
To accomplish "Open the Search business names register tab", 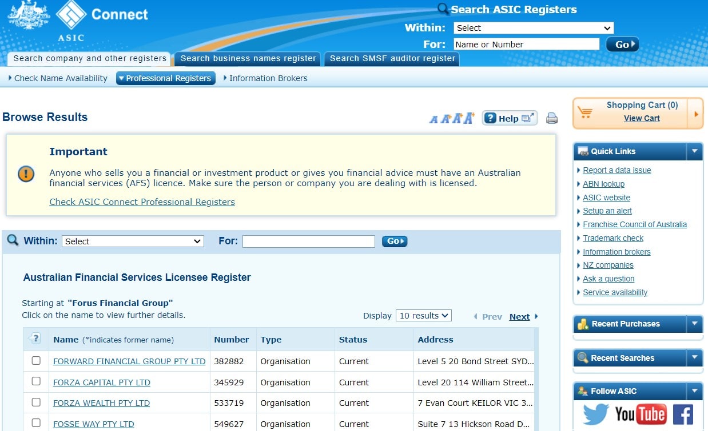I will click(248, 58).
